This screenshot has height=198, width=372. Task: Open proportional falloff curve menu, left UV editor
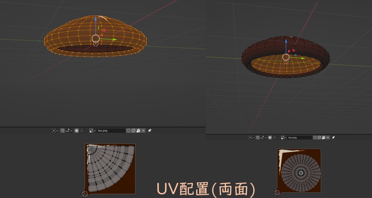(83, 131)
